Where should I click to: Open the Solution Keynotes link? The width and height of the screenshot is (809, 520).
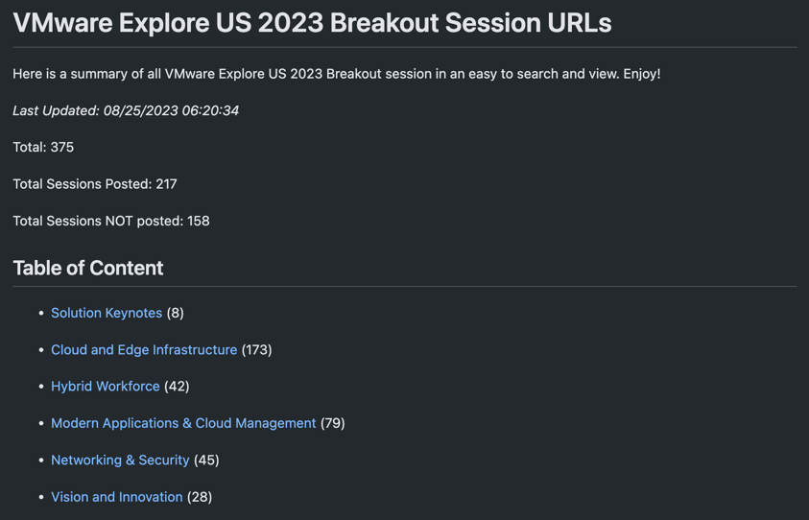point(107,313)
